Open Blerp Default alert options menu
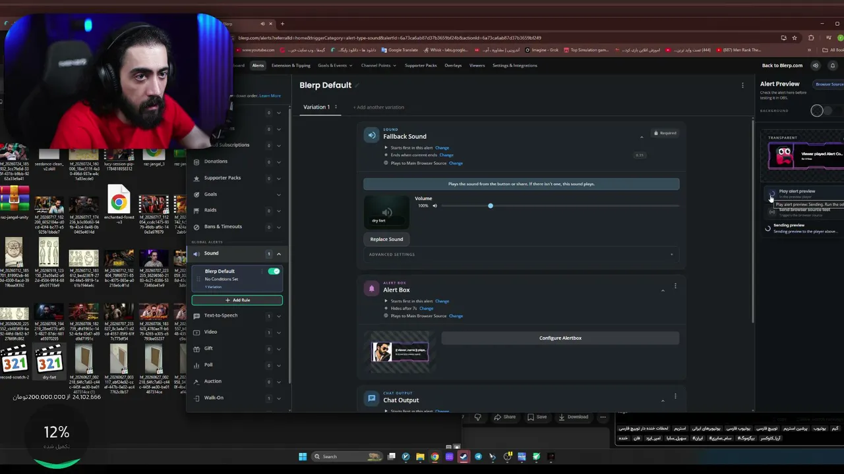This screenshot has height=474, width=844. tap(742, 85)
